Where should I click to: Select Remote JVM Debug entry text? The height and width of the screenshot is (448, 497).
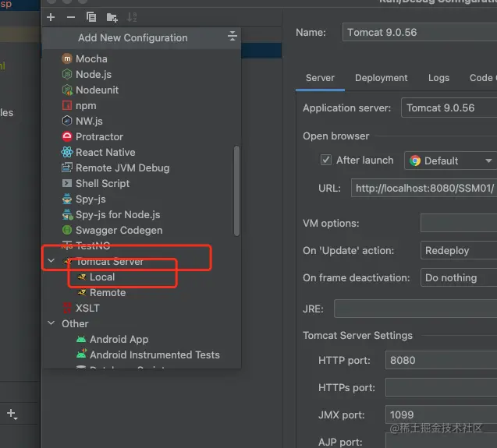122,168
